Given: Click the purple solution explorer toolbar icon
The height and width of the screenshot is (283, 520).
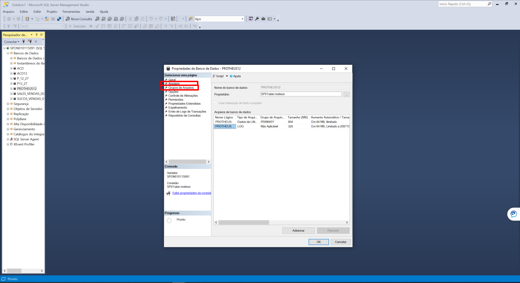Looking at the screenshot, I should tap(251, 19).
